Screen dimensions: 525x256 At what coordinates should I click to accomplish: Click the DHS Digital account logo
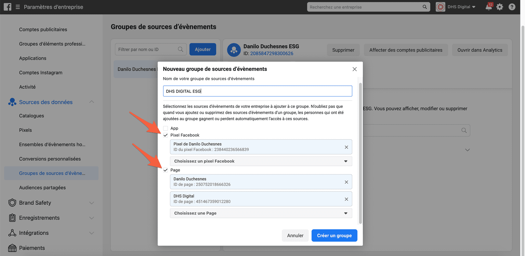(441, 7)
